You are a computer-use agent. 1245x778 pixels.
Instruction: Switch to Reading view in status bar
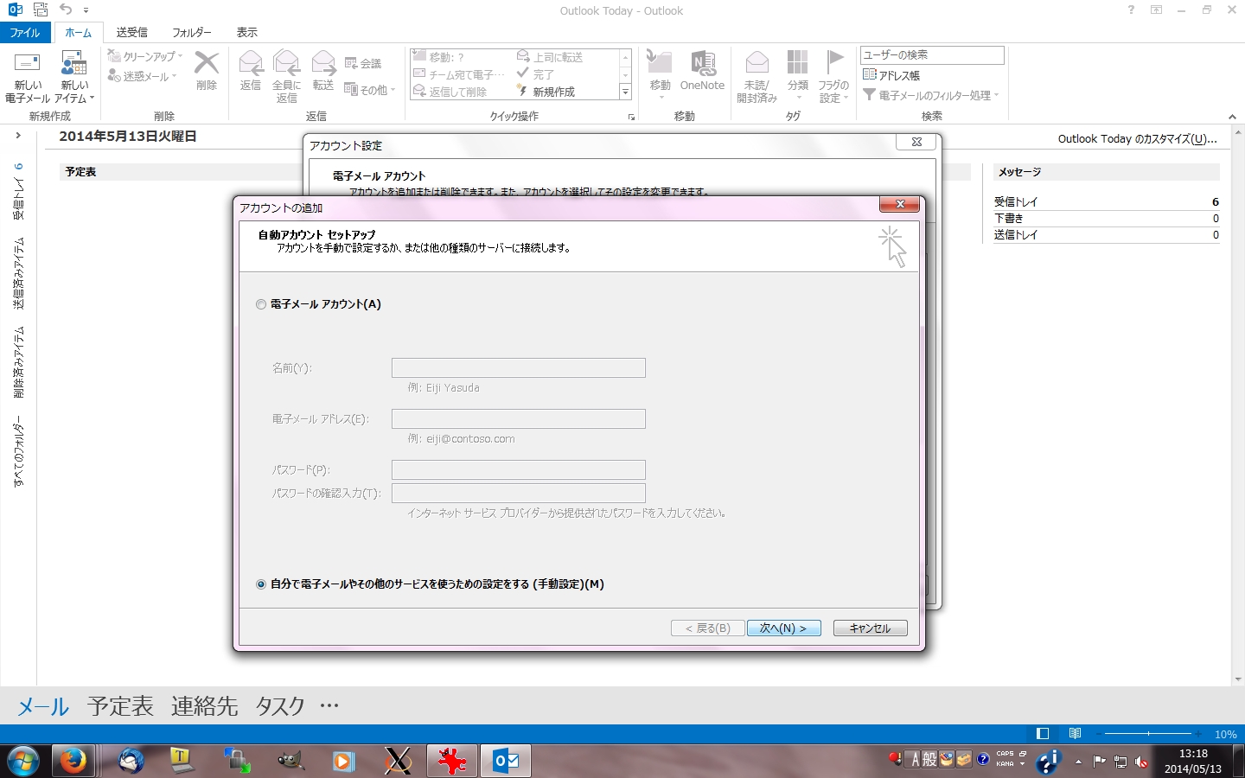(1075, 734)
